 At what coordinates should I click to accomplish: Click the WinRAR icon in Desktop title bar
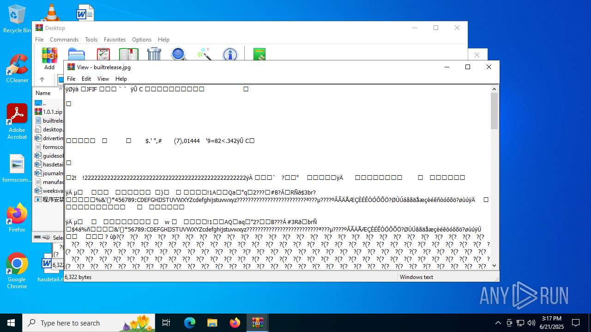point(39,28)
